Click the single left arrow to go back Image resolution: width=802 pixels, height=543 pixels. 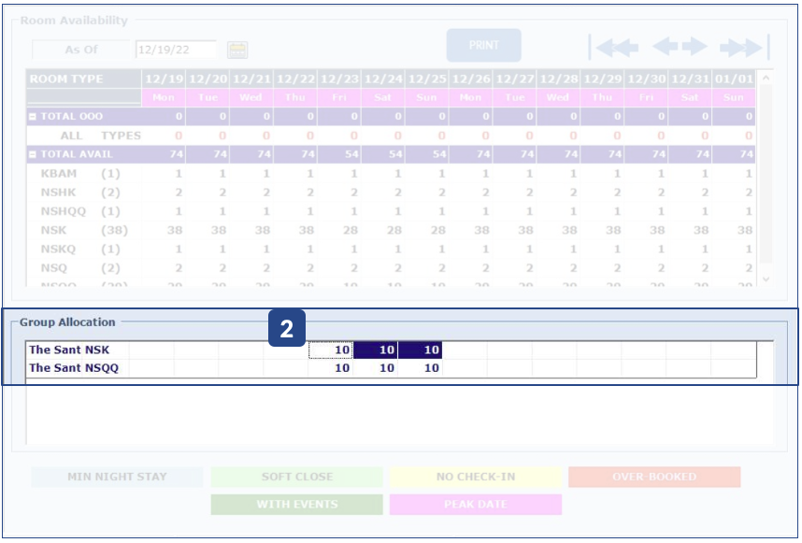click(x=665, y=47)
